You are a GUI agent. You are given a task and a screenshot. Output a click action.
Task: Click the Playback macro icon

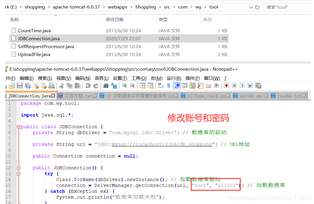(242, 86)
